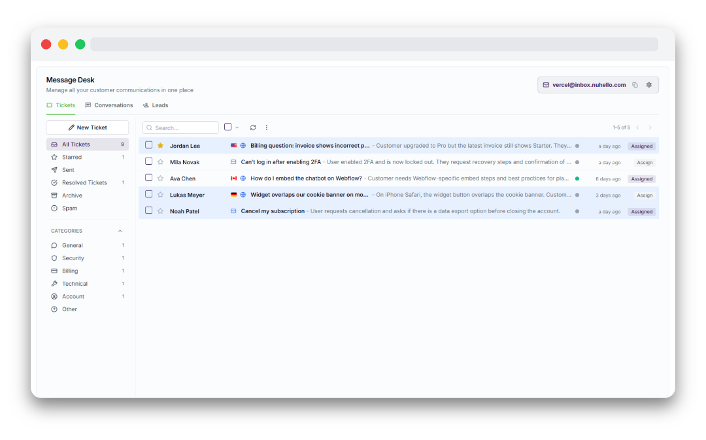706x440 pixels.
Task: Open the Assigned dropdown for Ava Chen
Action: click(642, 178)
